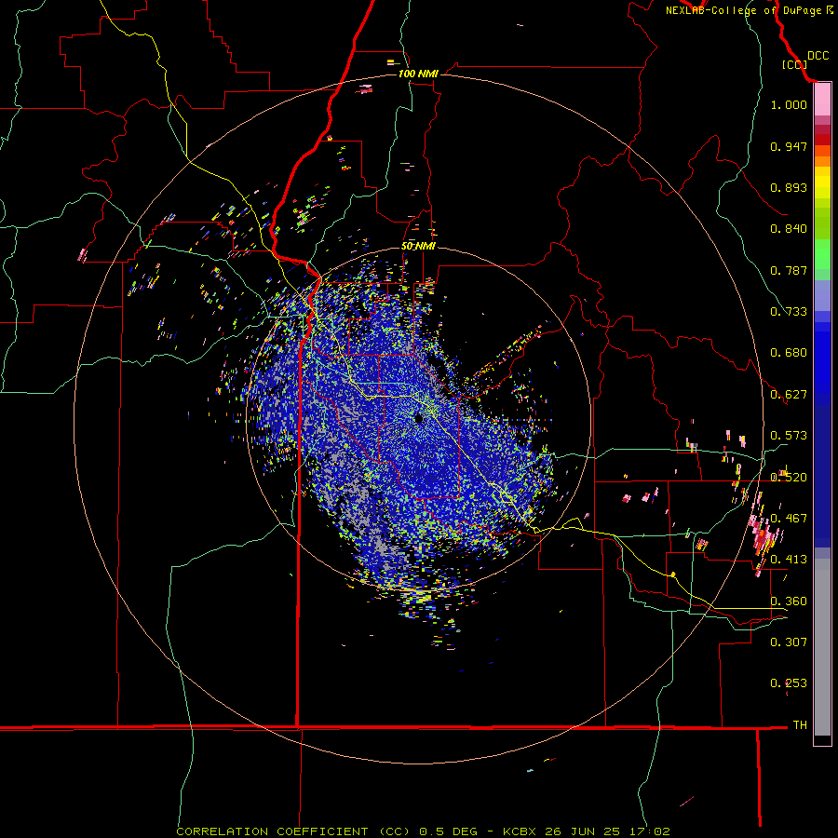Click the 0.947 value on the color scale

point(789,146)
